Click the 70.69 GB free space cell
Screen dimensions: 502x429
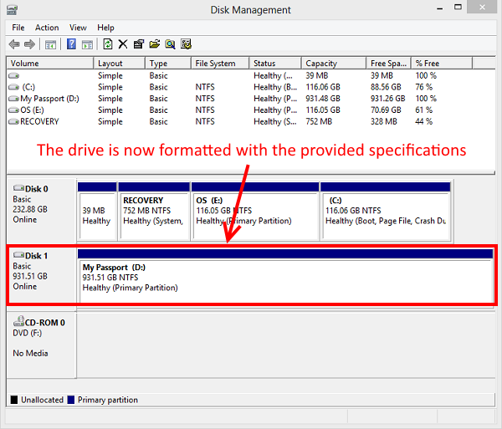click(386, 110)
